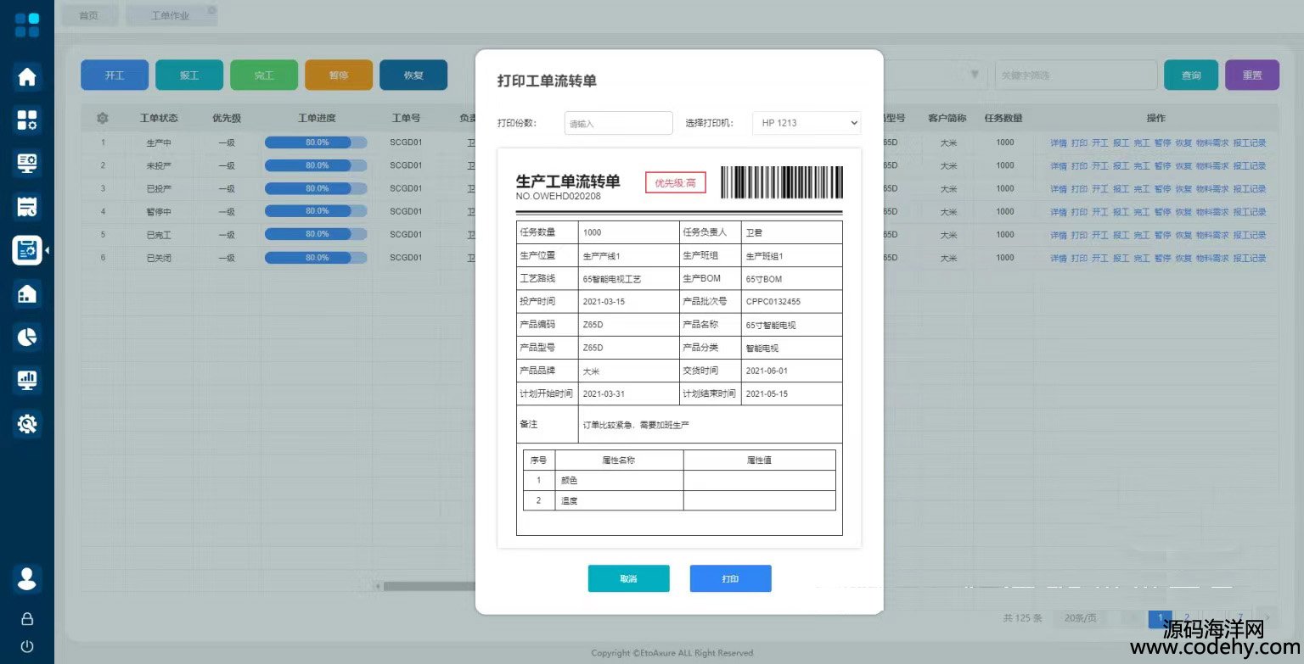This screenshot has height=664, width=1304.
Task: Click the NO.OWEHD020208 order number
Action: click(x=558, y=196)
